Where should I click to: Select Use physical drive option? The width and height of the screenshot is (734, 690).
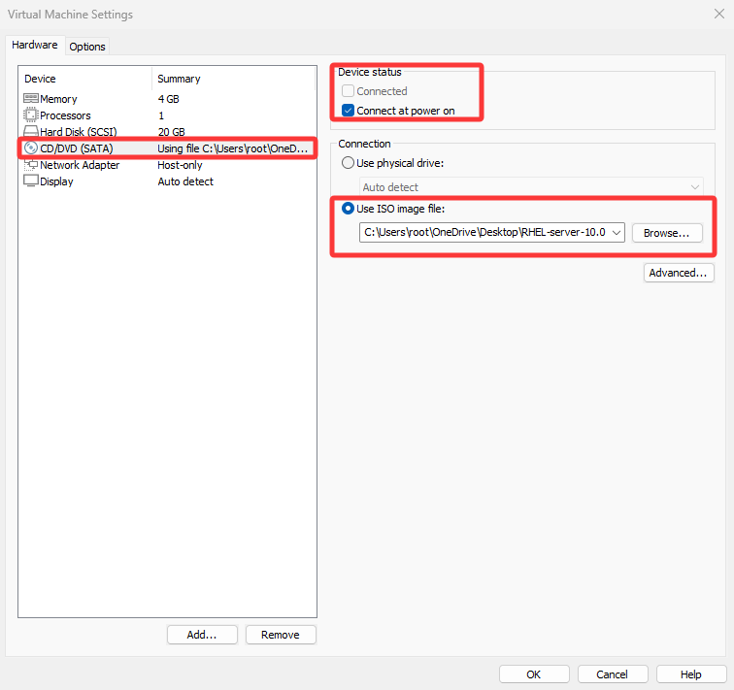pyautogui.click(x=349, y=163)
